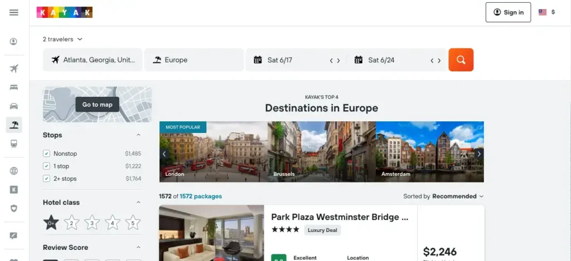Screen dimensions: 571x261
Task: Open the Park Plaza Westminster Bridge listing title
Action: click(x=340, y=217)
